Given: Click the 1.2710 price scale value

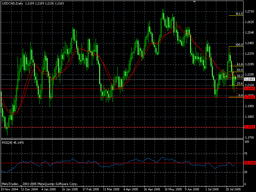Looking at the screenshot, I should [x=250, y=12].
